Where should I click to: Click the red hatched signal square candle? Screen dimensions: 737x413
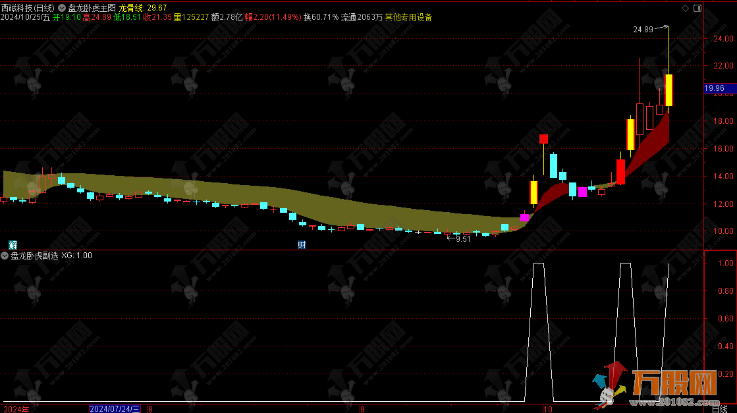pyautogui.click(x=543, y=138)
